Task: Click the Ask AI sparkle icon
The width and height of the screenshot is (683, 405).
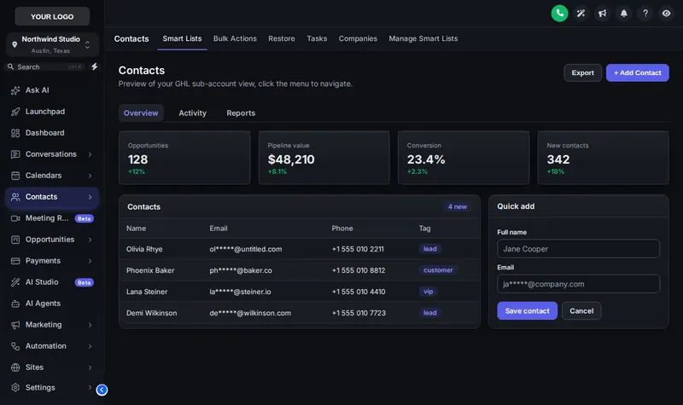Action: (15, 90)
